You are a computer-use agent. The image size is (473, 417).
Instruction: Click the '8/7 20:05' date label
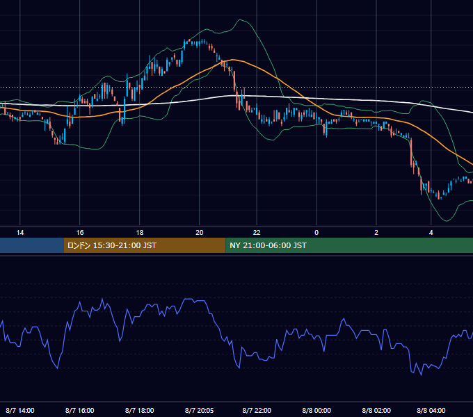(200, 410)
